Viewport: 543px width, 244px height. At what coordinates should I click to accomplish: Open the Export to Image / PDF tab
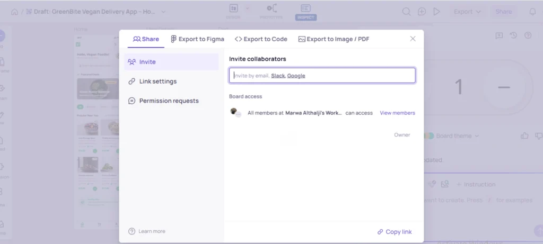[x=334, y=39]
